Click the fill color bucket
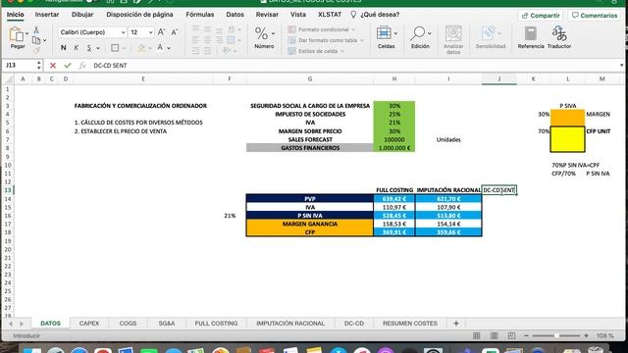 pos(141,48)
